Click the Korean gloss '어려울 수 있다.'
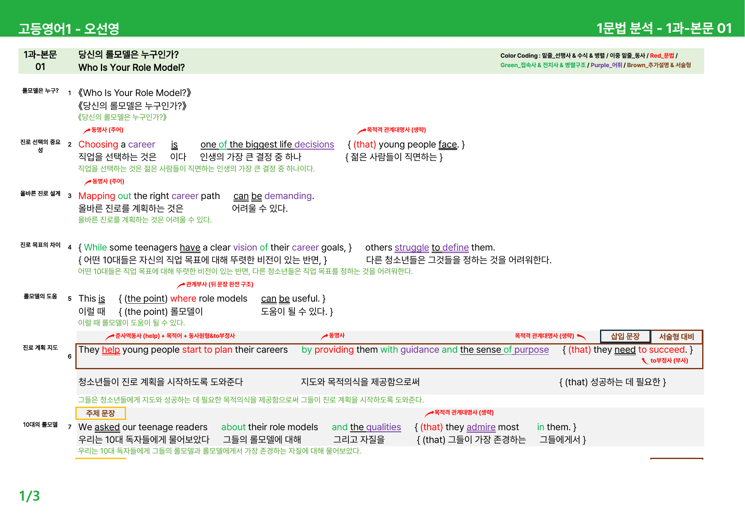The image size is (745, 527). point(260,208)
